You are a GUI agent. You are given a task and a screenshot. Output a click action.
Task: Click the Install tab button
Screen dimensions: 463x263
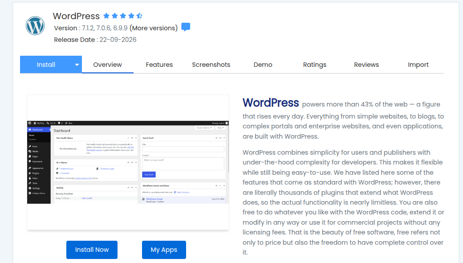[x=46, y=65]
